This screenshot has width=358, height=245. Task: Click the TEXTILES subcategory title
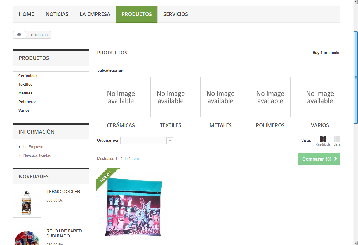click(171, 125)
